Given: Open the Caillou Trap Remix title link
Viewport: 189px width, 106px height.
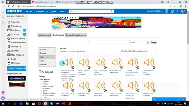Looking at the screenshot, I should (116, 94).
